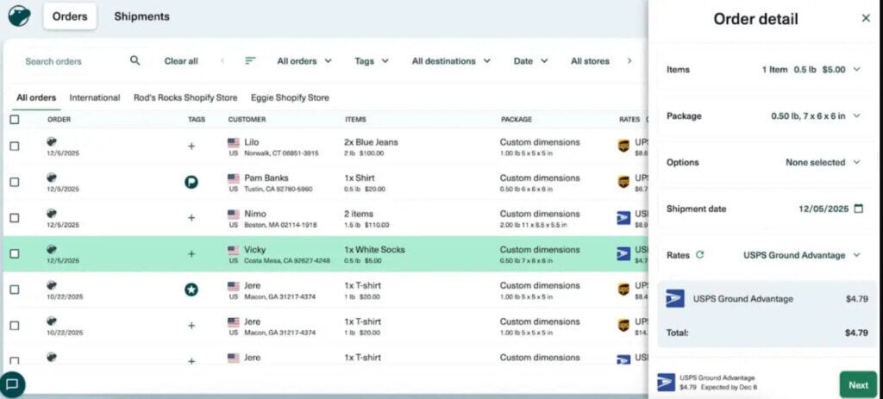
Task: Open the All destinations dropdown
Action: pos(451,61)
